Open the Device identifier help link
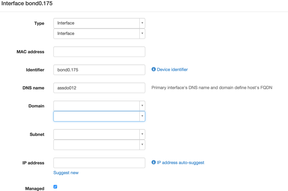This screenshot has height=191, width=288. (172, 70)
